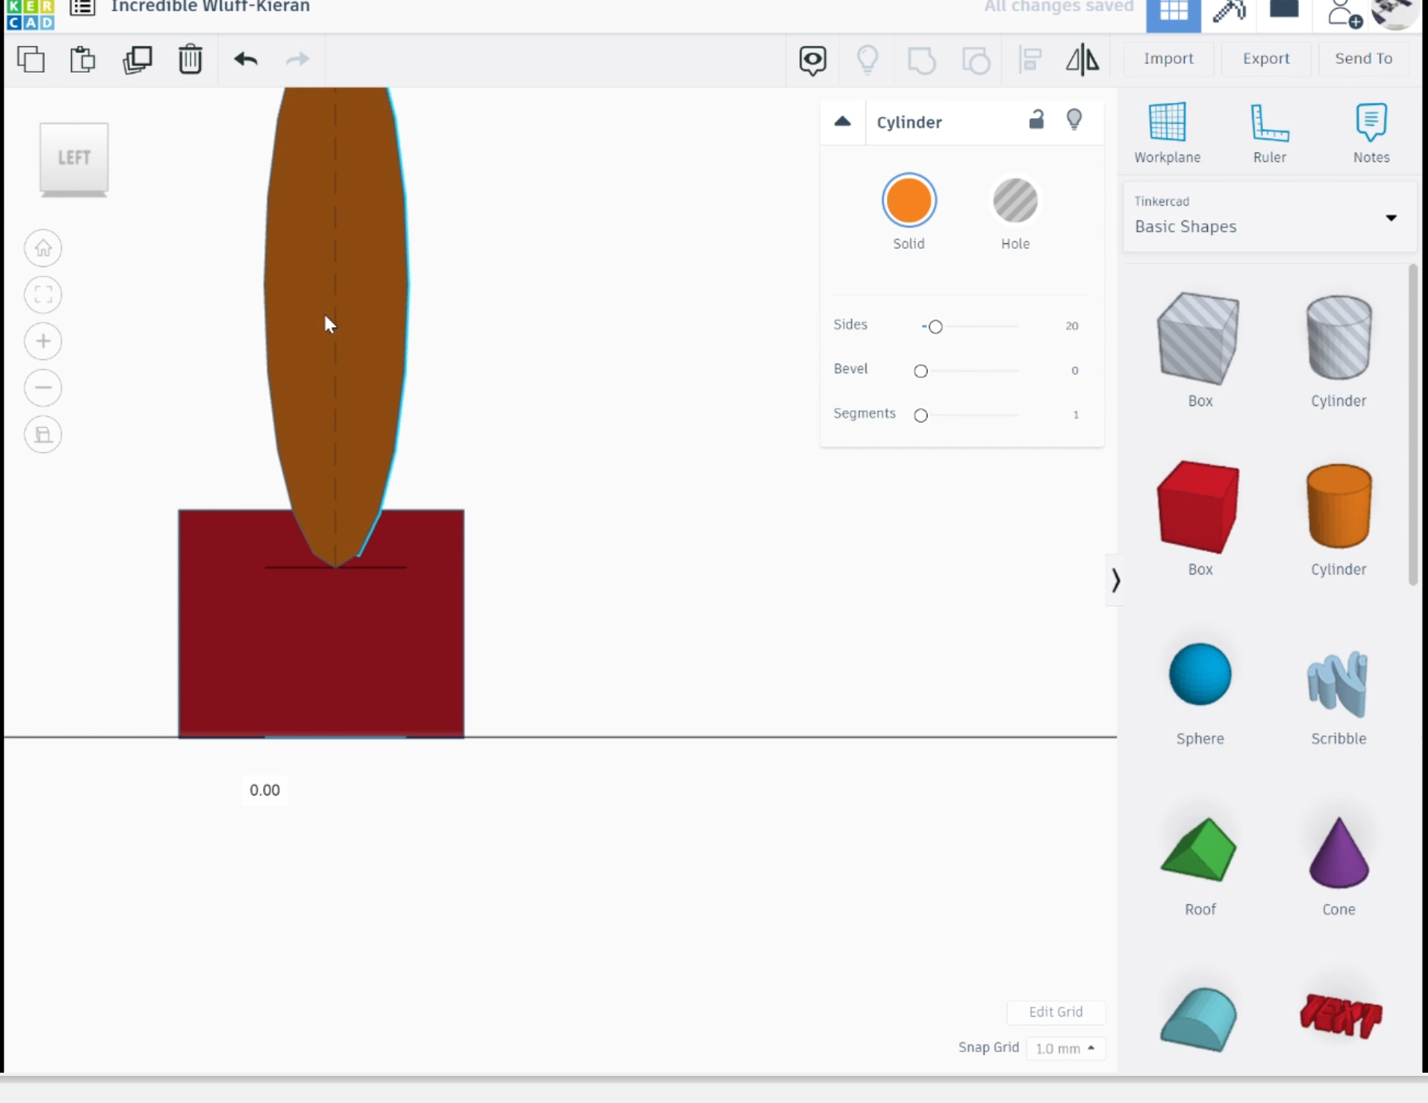Toggle visibility with the lightbulb icon
The width and height of the screenshot is (1428, 1103).
tap(1075, 120)
